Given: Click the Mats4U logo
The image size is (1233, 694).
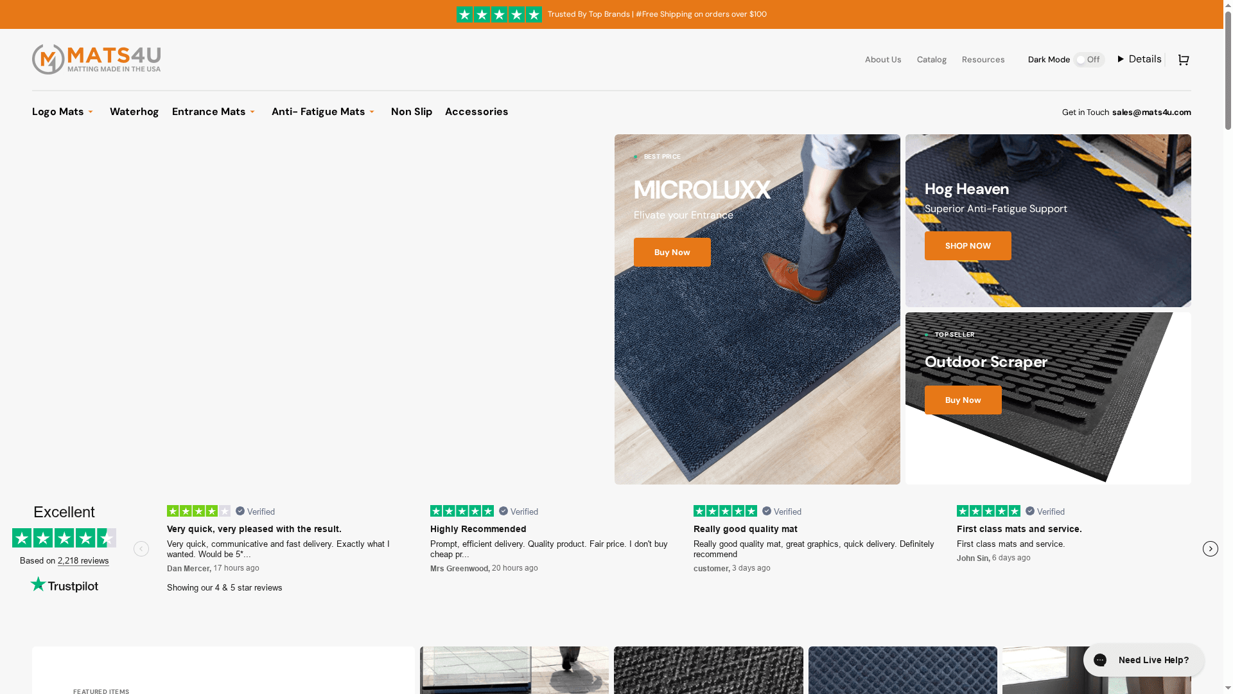Looking at the screenshot, I should coord(96,58).
